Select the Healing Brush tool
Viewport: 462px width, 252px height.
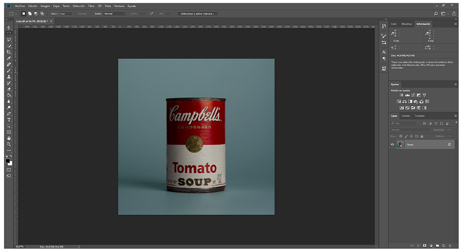point(9,64)
